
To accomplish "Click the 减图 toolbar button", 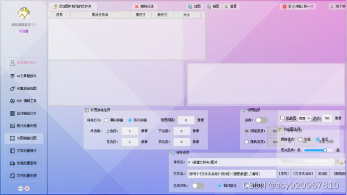I will tap(213, 7).
